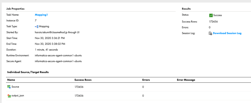251x103 pixels.
Task: Select the Source row name
Action: click(x=15, y=87)
